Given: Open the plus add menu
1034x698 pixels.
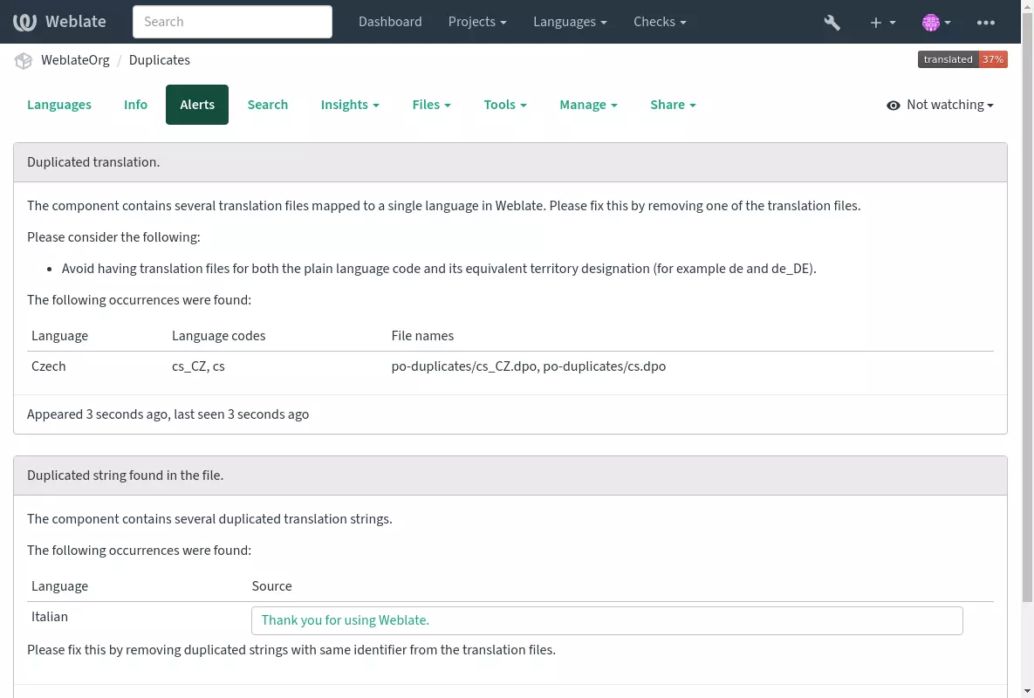Looking at the screenshot, I should [882, 23].
